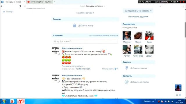Open the chat avatar at bottom right
The width and height of the screenshot is (186, 104).
pos(178,88)
